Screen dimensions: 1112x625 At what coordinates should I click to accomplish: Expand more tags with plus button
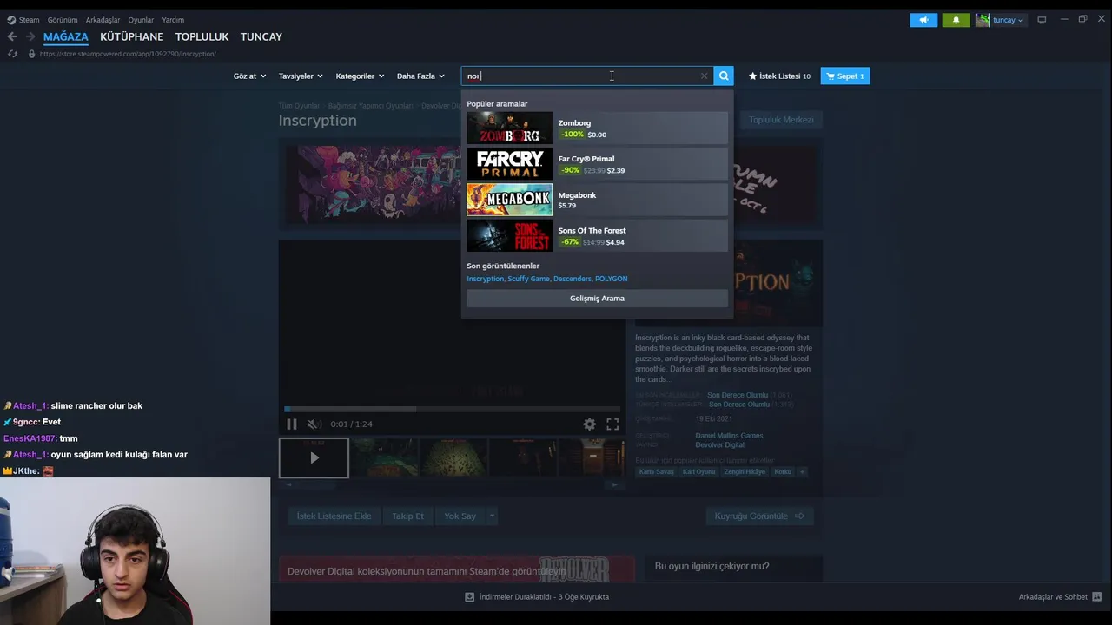click(x=802, y=472)
